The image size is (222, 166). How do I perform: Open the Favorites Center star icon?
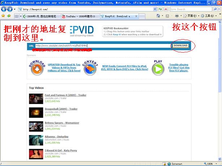pyautogui.click(x=3, y=16)
